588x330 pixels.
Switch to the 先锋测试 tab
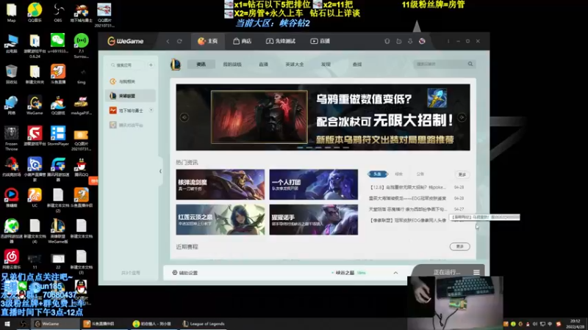281,41
